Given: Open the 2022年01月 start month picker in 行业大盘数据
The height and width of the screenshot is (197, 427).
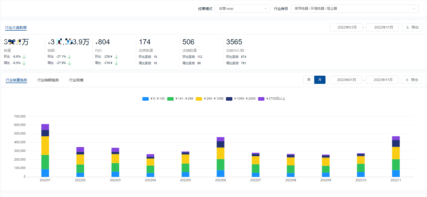Looking at the screenshot, I should 346,27.
